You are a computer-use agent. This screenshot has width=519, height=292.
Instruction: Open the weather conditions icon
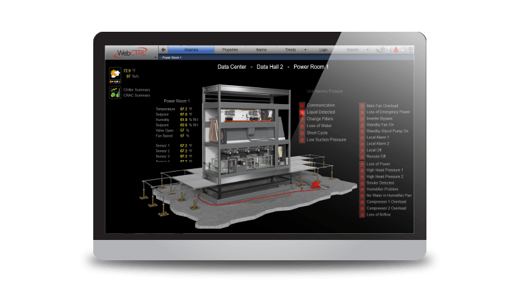[x=115, y=75]
